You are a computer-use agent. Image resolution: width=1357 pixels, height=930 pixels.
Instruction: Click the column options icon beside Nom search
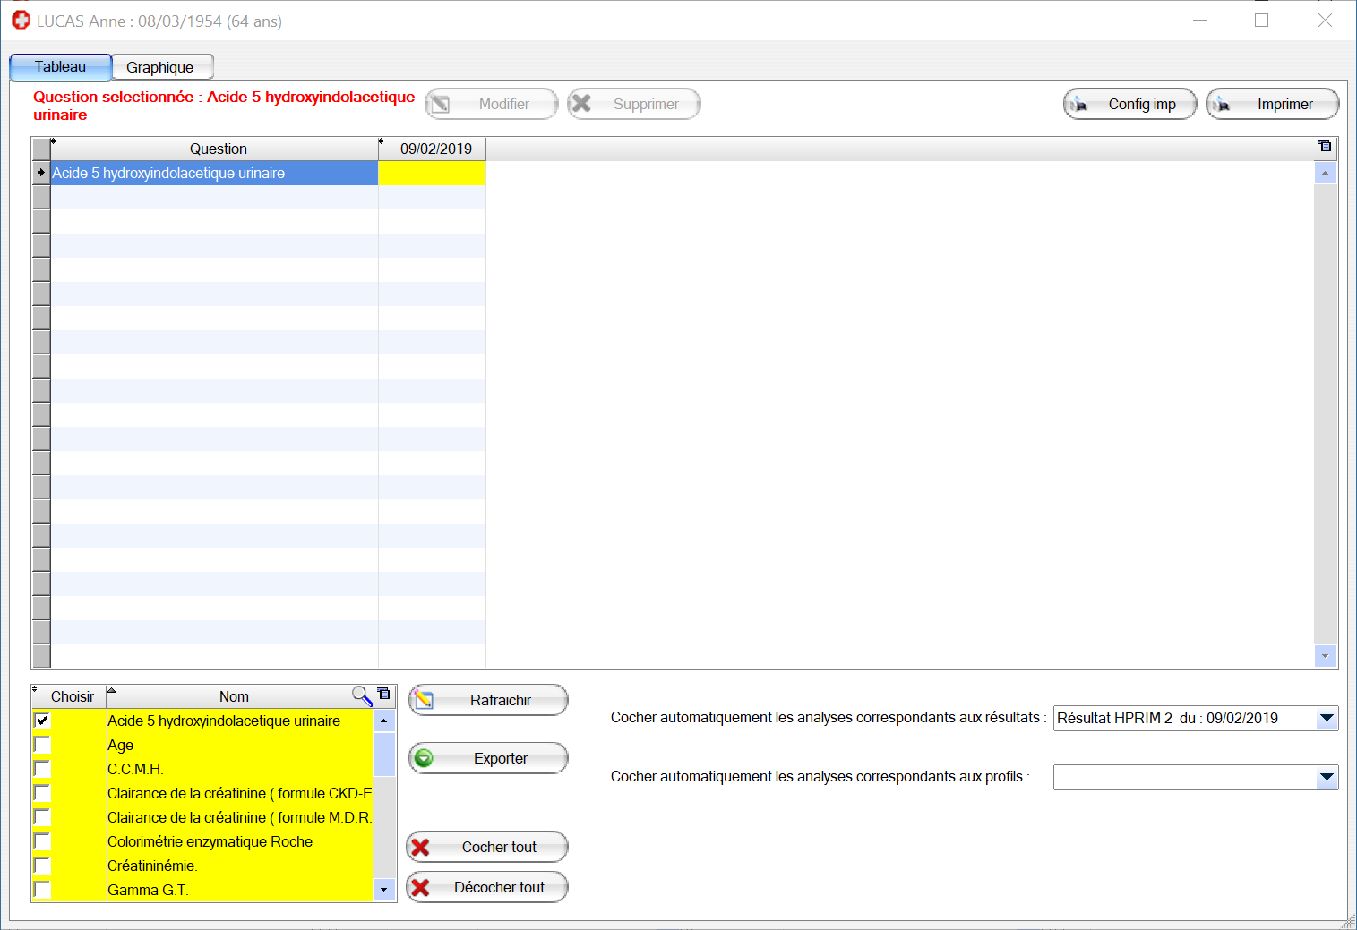pyautogui.click(x=384, y=694)
